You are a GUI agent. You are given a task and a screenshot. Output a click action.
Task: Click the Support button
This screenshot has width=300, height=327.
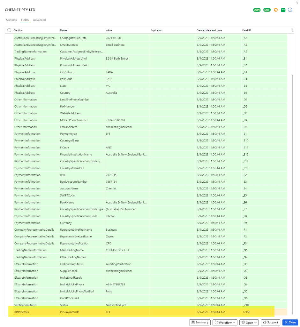(x=270, y=323)
